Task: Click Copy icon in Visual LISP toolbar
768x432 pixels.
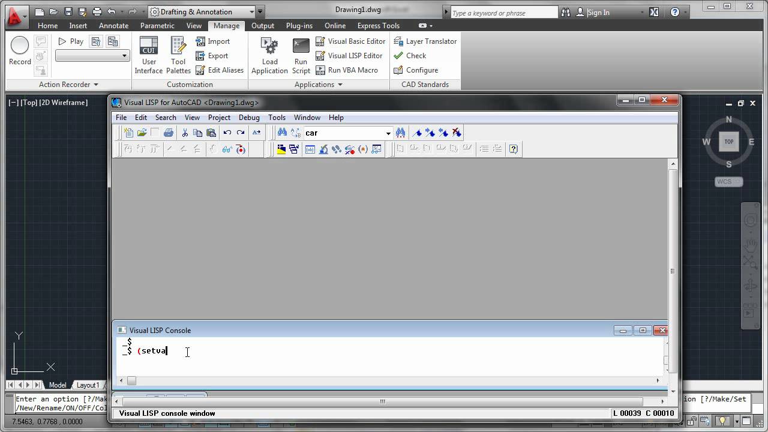Action: coord(197,133)
